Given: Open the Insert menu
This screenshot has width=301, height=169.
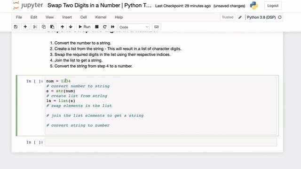Looking at the screenshot, I should (x=67, y=17).
